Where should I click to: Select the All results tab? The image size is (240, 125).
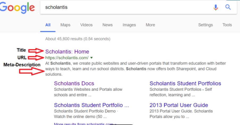click(x=48, y=25)
